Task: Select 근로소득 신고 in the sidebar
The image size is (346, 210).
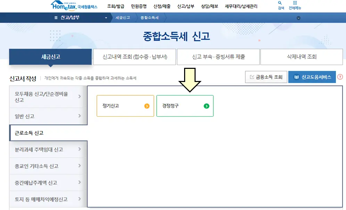Action: (48, 134)
